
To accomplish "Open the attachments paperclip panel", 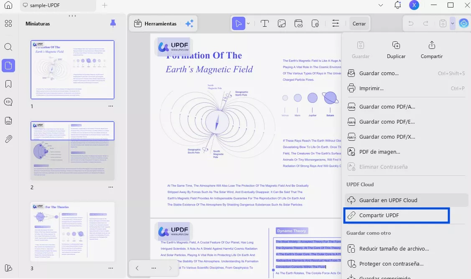I will (8, 139).
